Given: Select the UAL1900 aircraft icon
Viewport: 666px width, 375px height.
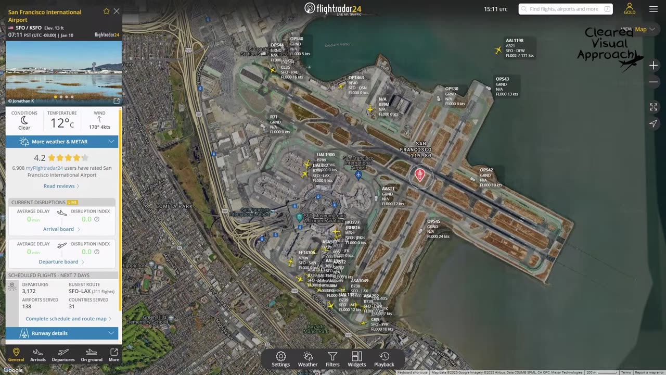Looking at the screenshot, I should tap(308, 165).
